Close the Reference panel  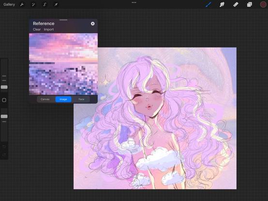point(92,24)
